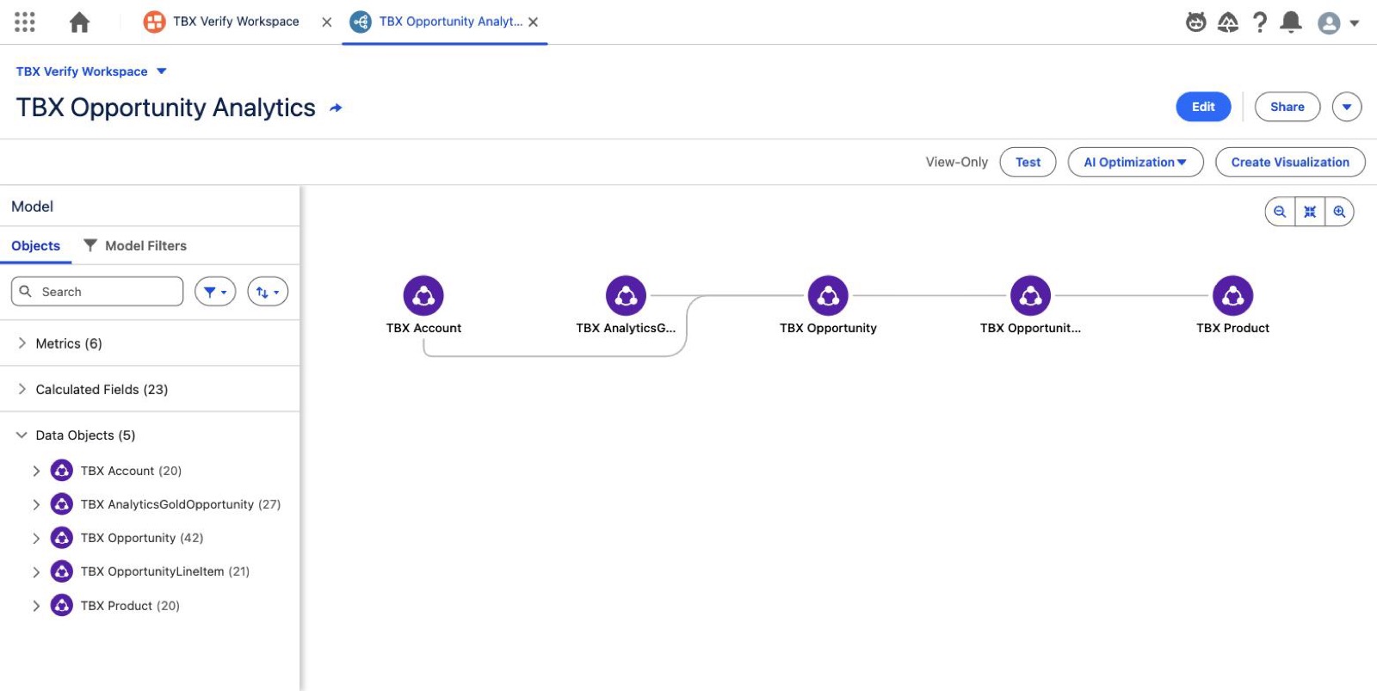Click the TBX Account object icon in list
The height and width of the screenshot is (691, 1377).
[x=62, y=471]
